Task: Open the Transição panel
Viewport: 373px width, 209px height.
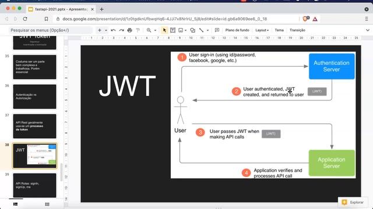Action: pyautogui.click(x=297, y=30)
